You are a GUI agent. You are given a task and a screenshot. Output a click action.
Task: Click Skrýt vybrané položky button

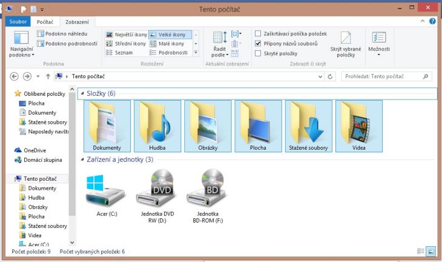coord(346,44)
